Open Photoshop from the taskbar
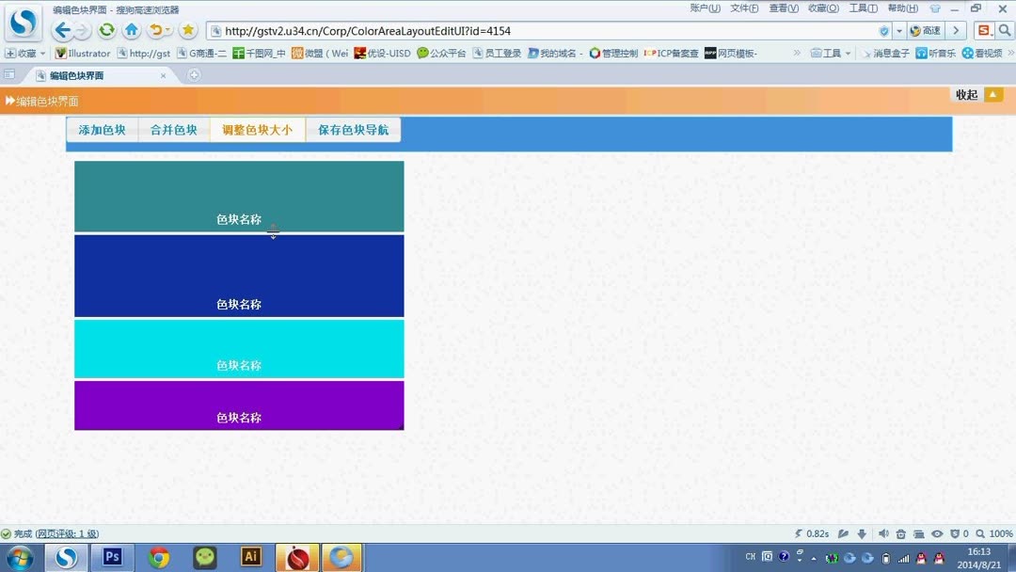 [x=112, y=556]
